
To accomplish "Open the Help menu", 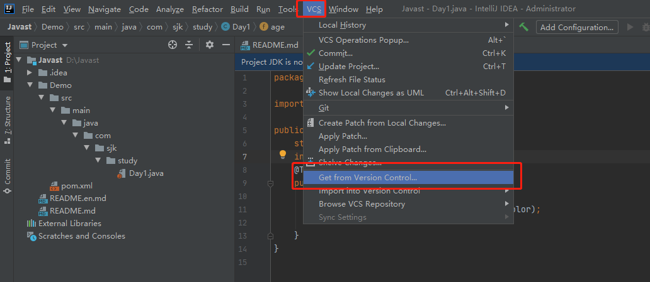I will click(374, 9).
